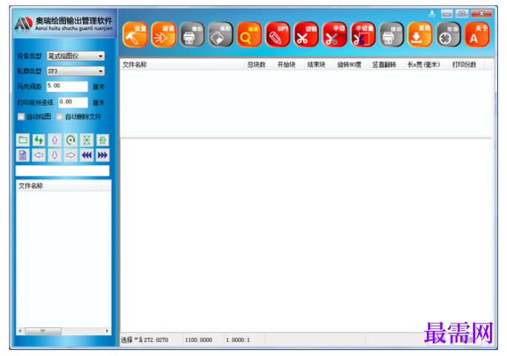Click the blank text field below arrow buttons
Image resolution: width=507 pixels, height=356 pixels.
[x=62, y=171]
